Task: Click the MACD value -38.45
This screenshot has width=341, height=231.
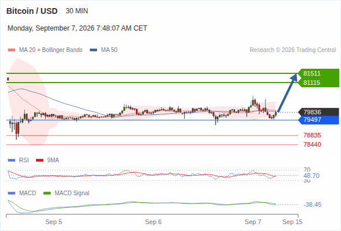Action: click(x=312, y=204)
